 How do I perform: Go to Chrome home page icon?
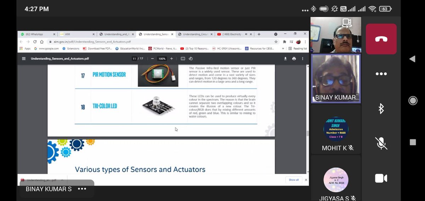pos(41,42)
